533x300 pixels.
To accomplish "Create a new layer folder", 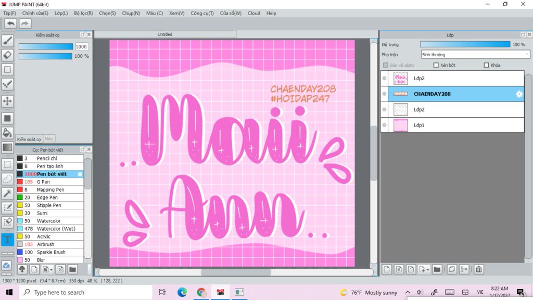I will (x=437, y=269).
